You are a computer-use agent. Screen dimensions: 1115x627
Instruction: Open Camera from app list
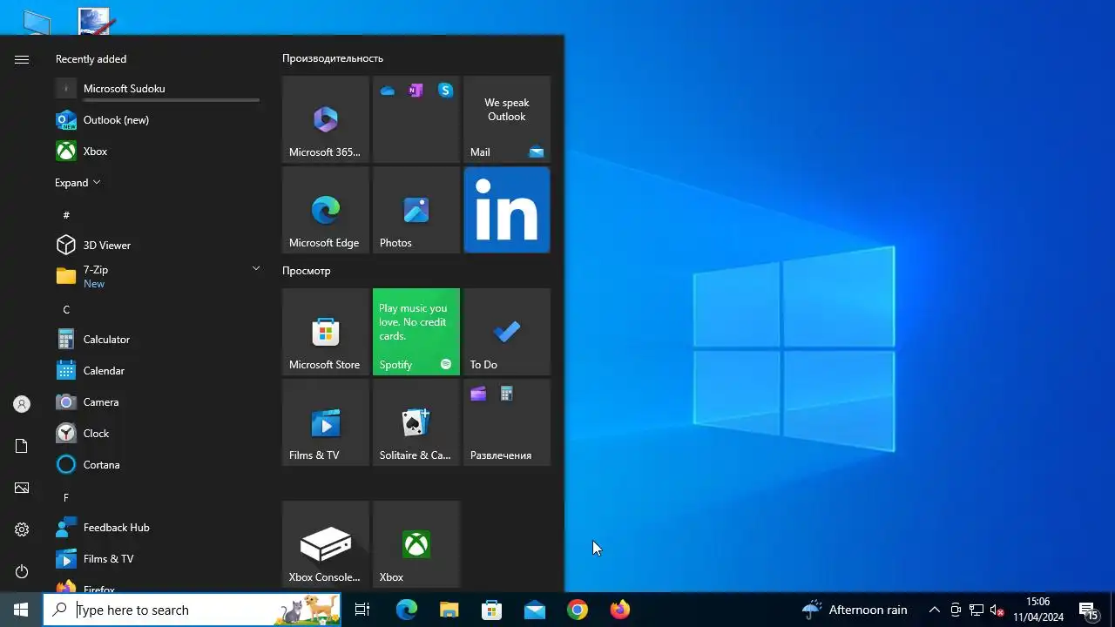click(159, 402)
